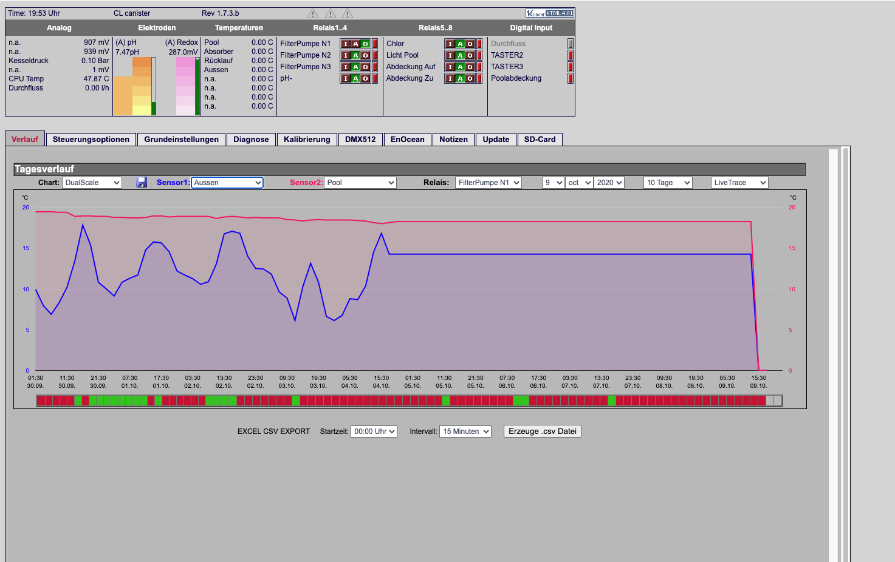Open Sensor2 dropdown showing Pool
This screenshot has width=895, height=562.
(360, 183)
